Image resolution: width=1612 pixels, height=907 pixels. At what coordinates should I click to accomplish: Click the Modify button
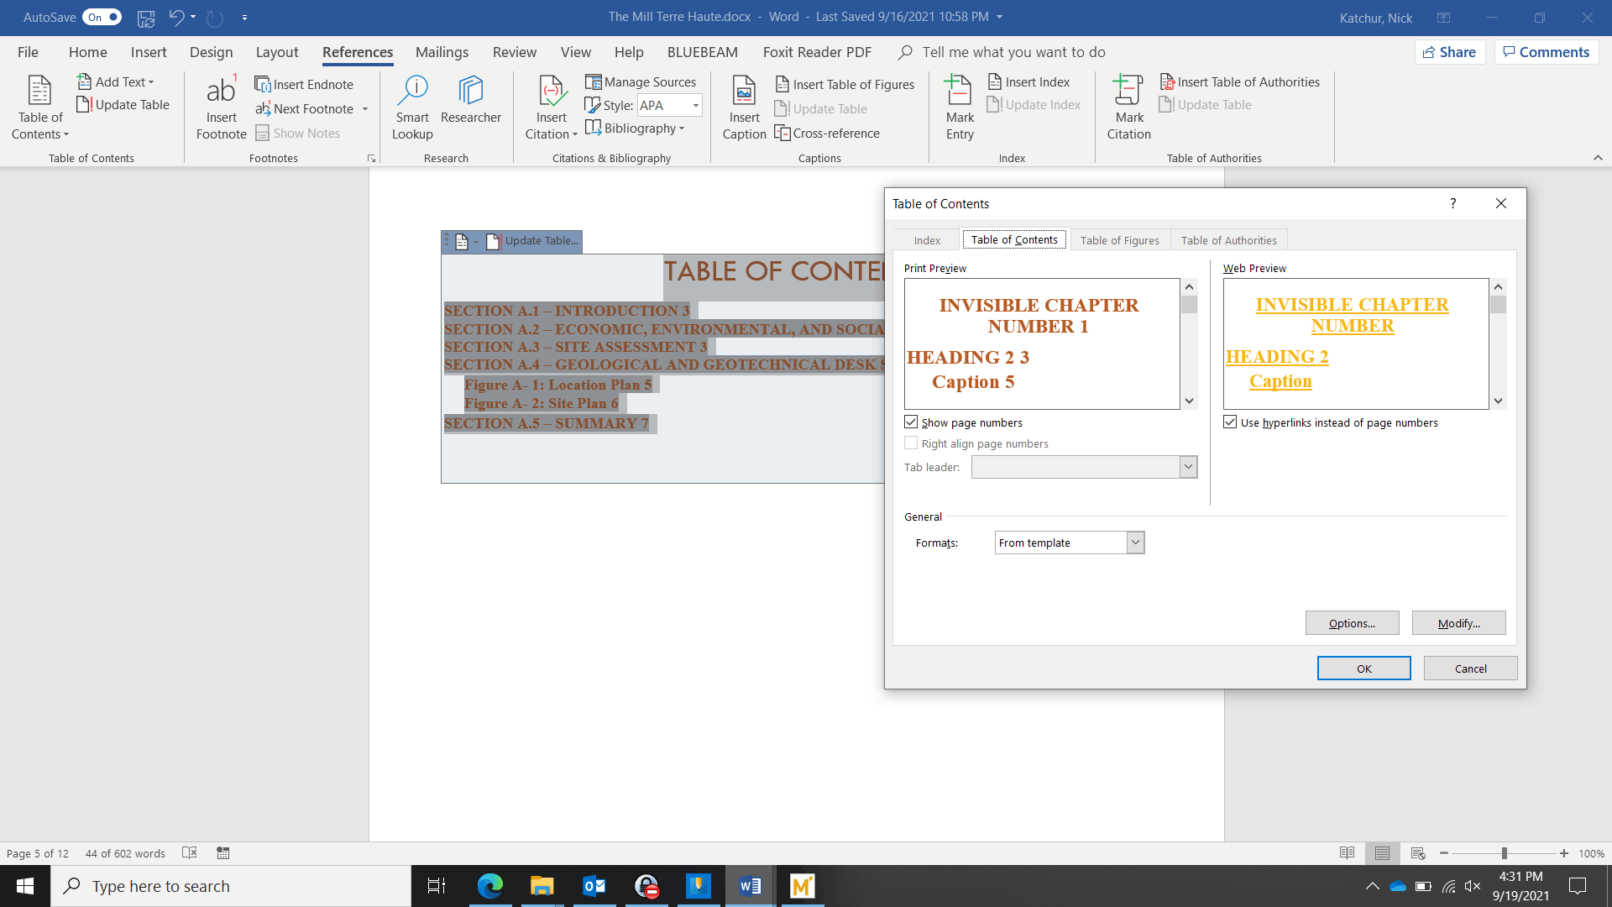point(1458,623)
